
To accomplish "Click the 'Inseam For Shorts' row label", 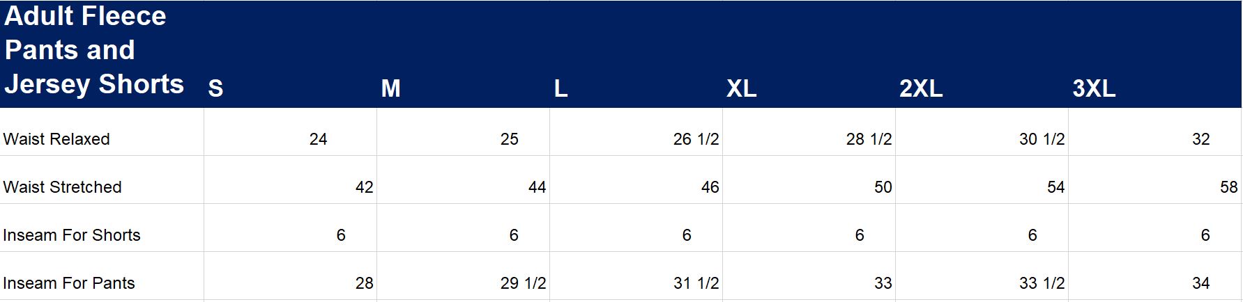I will 72,235.
